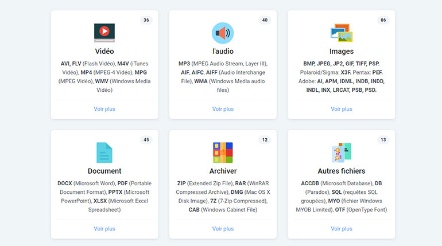Click the Images category icon
442x246 pixels.
click(x=341, y=33)
